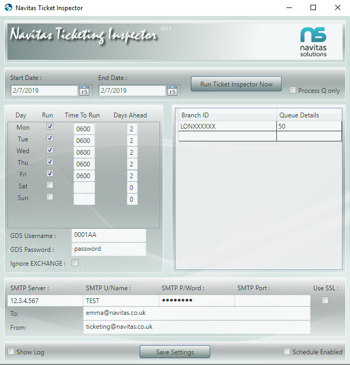Screen dimensions: 350x365
Task: Open the End Date calendar picker
Action: 172,91
